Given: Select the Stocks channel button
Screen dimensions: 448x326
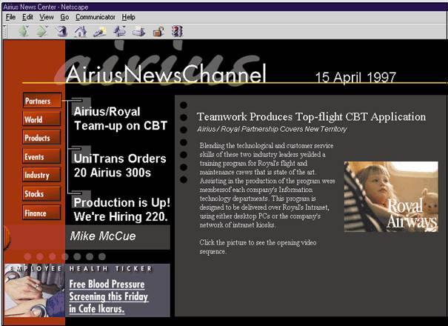Looking at the screenshot, I should point(41,193).
